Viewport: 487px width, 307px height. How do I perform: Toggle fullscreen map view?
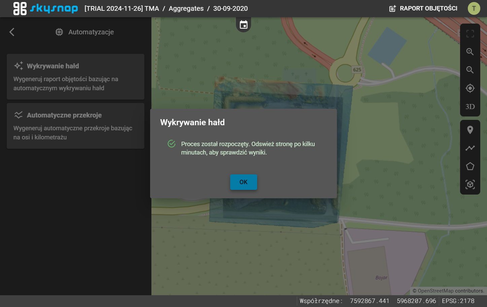point(470,34)
